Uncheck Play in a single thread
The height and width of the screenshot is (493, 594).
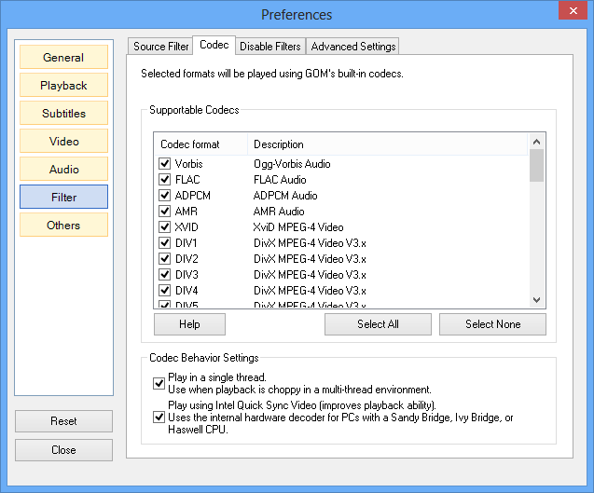coord(159,383)
